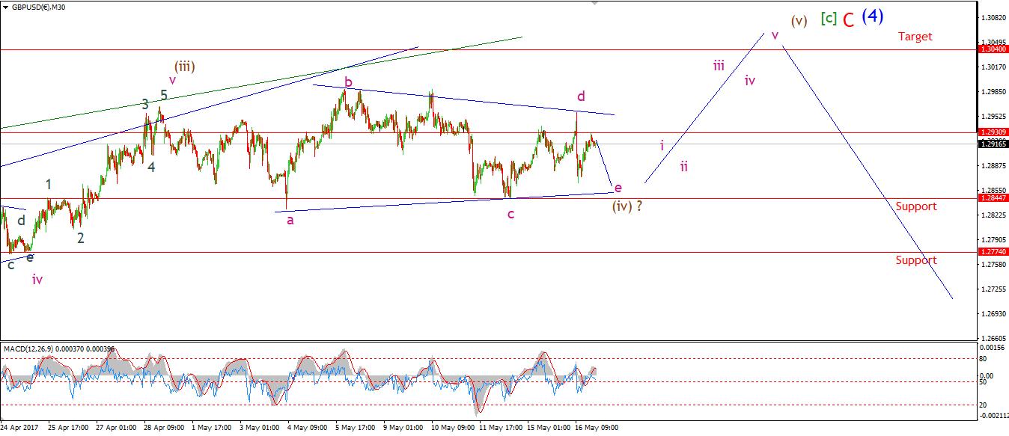Click the red 1.29309 price tag
Image resolution: width=1009 pixels, height=436 pixels.
tap(993, 132)
